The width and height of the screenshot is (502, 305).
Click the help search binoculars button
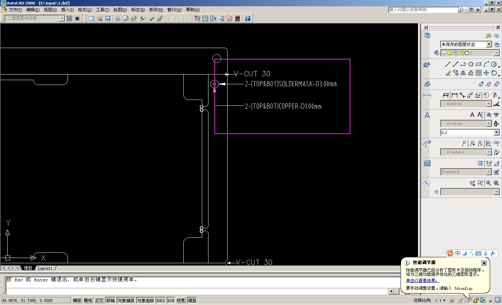[461, 10]
